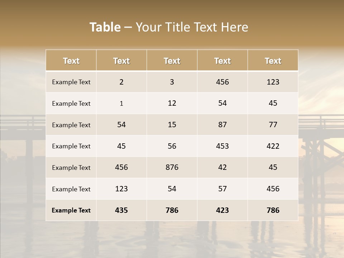Select the cell with value 57
This screenshot has height=258, width=344.
click(223, 189)
